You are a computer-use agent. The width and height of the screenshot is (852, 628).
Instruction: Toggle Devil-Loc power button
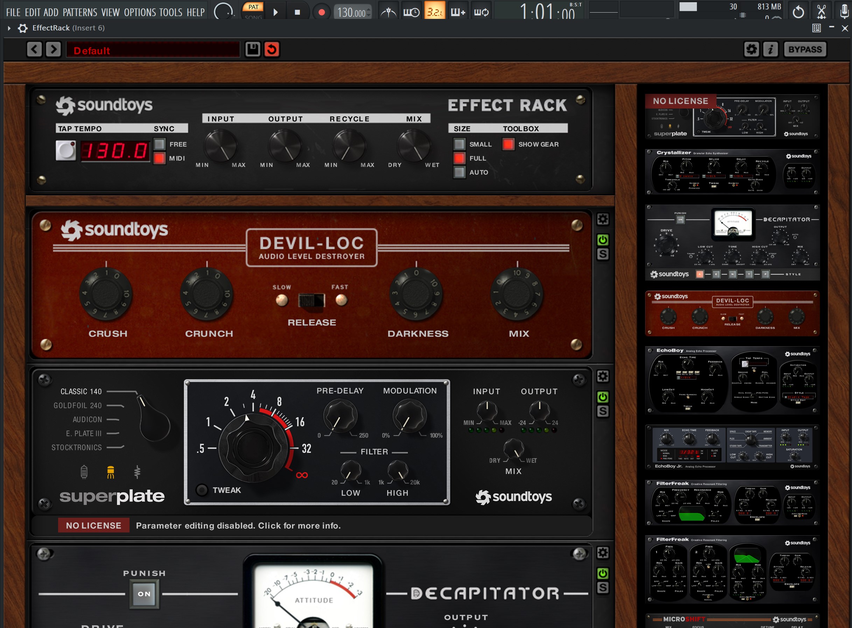point(603,240)
